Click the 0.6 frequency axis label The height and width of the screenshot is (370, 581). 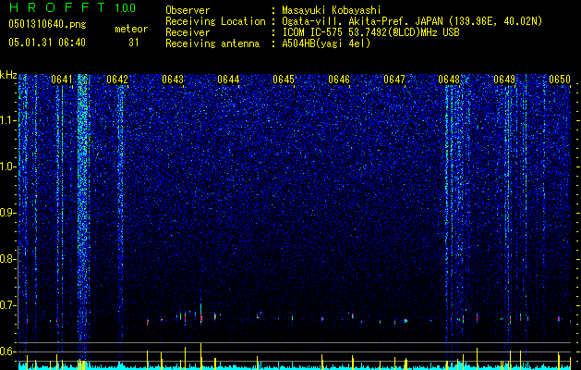[x=7, y=351]
